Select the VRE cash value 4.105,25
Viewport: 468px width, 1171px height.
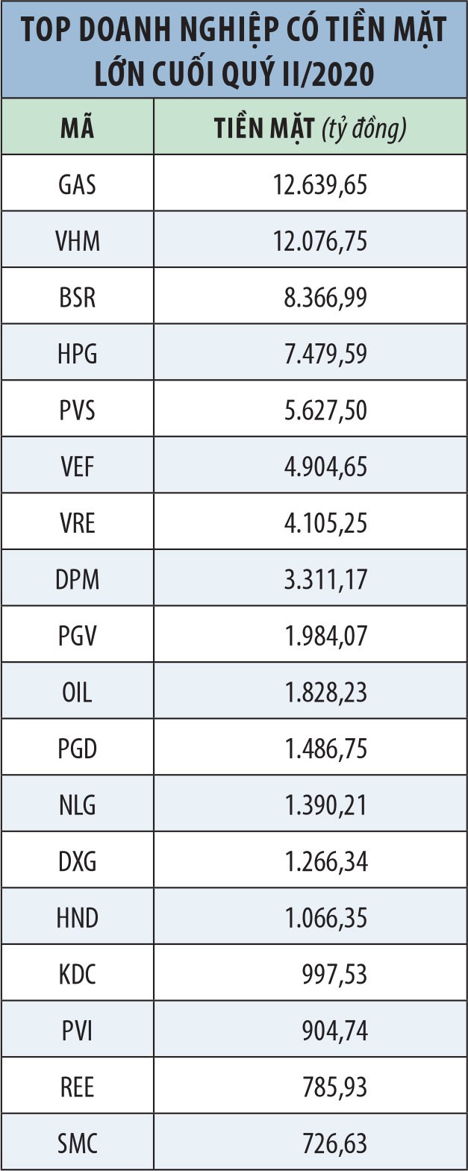pyautogui.click(x=325, y=523)
